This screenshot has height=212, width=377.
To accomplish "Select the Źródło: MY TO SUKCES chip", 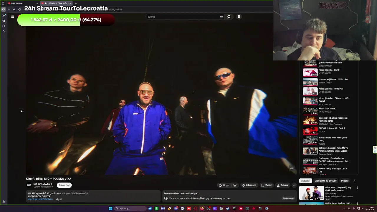I will (325, 181).
